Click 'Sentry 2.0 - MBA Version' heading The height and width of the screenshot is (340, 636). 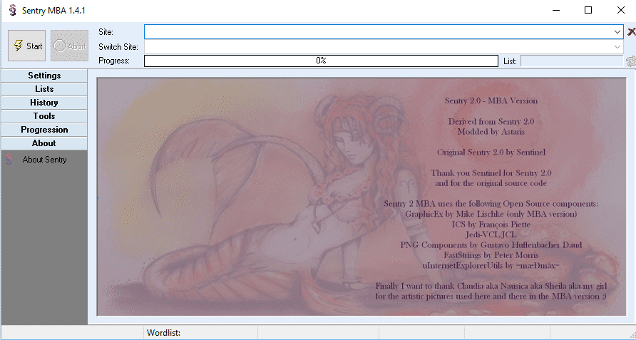coord(491,101)
